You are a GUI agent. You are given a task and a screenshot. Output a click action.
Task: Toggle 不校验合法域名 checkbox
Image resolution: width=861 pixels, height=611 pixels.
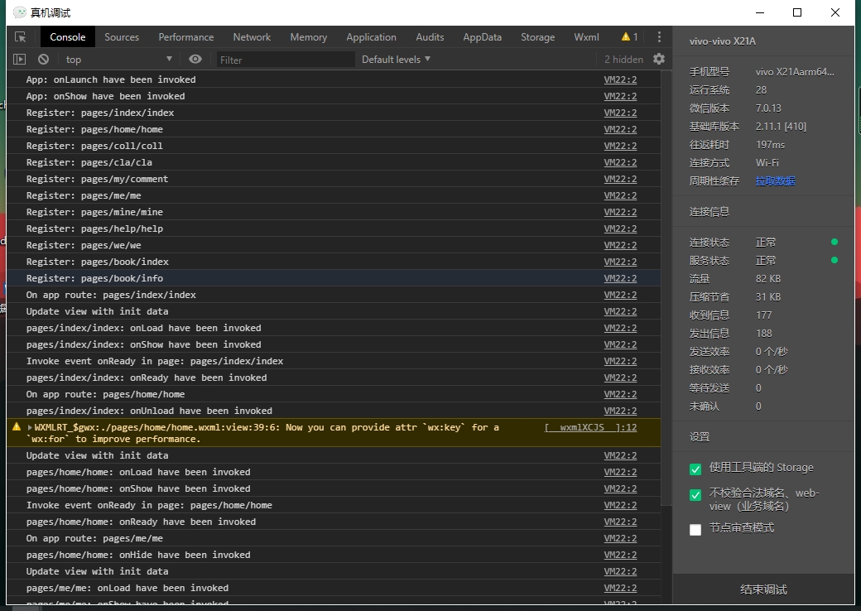click(x=695, y=495)
